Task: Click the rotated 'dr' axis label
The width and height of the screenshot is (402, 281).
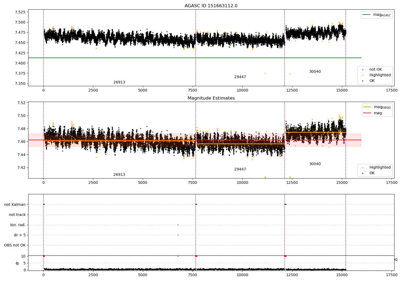Action: tap(17, 263)
